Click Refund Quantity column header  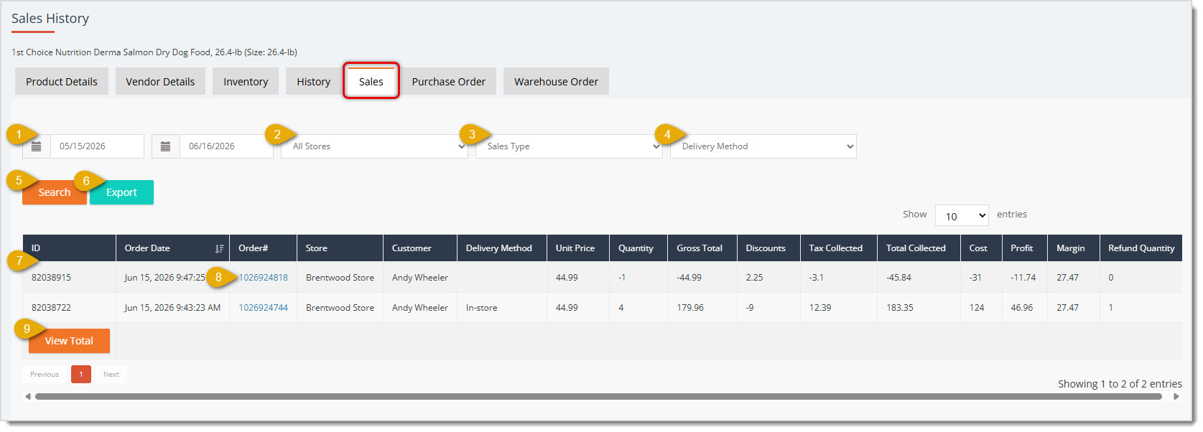tap(1141, 248)
